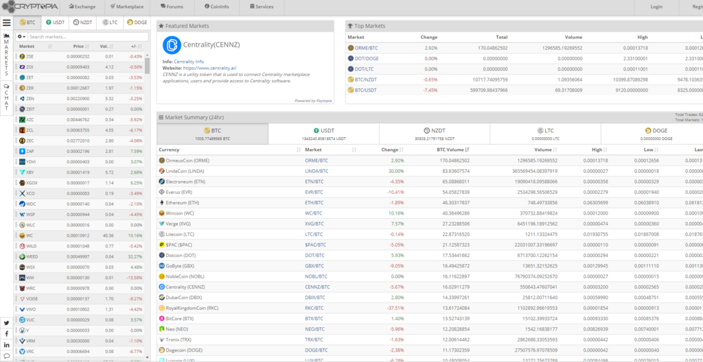The image size is (703, 362).
Task: Open the Facebook share icon
Action: [x=7, y=334]
